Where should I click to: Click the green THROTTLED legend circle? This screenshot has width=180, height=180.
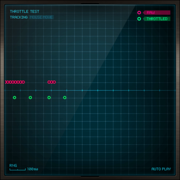pyautogui.click(x=139, y=19)
